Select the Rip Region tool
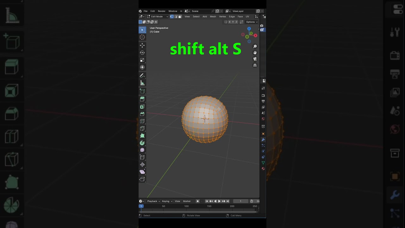405x228 pixels. pos(142,179)
